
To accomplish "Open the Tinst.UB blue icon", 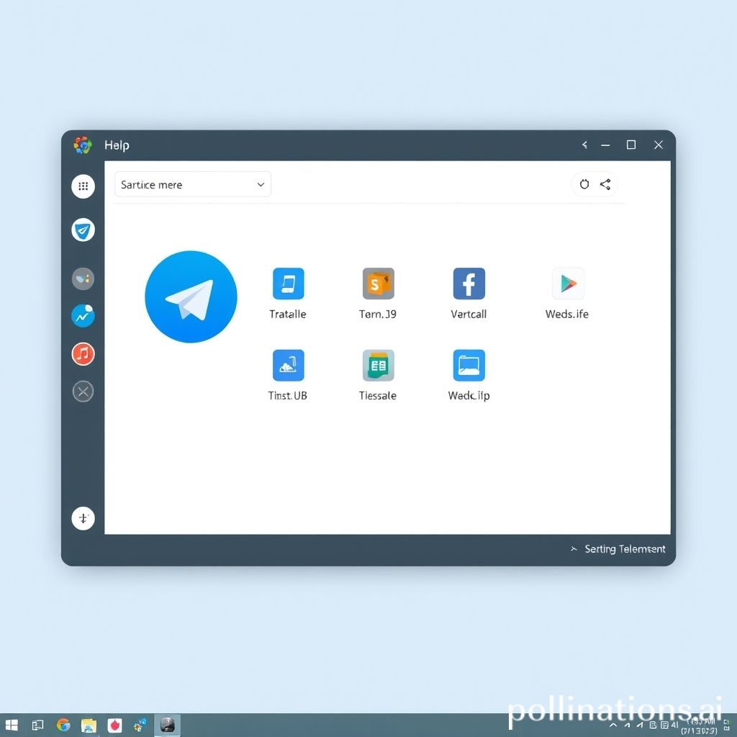I will [288, 365].
